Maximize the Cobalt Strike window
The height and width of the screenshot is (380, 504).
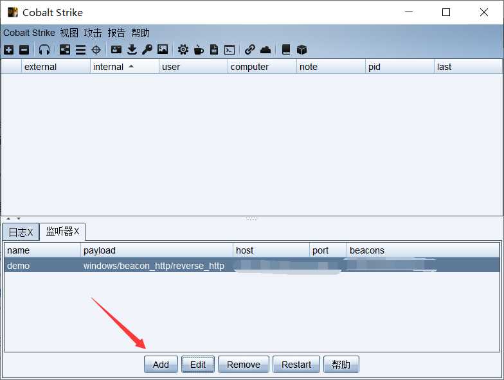point(446,12)
